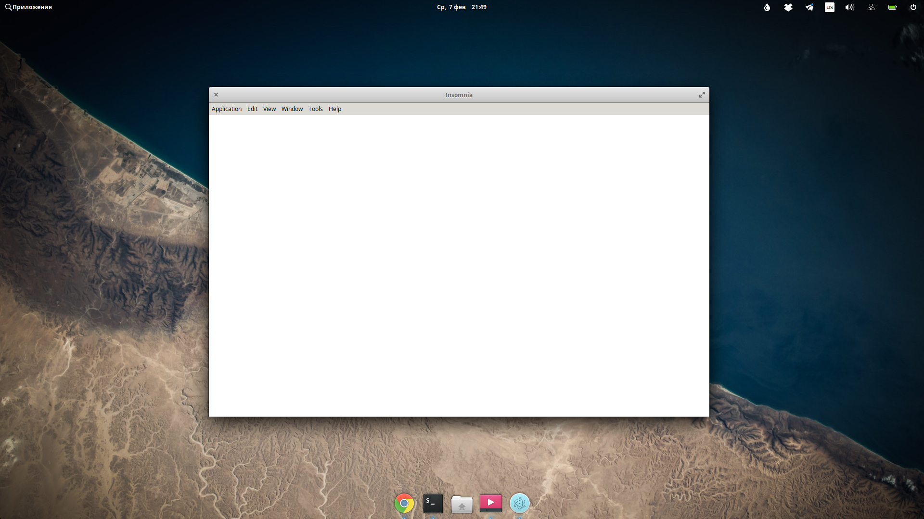Launch Google Chrome from the dock
This screenshot has width=924, height=519.
[404, 503]
